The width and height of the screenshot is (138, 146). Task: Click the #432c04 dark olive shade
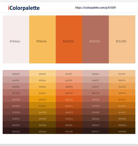(43, 131)
